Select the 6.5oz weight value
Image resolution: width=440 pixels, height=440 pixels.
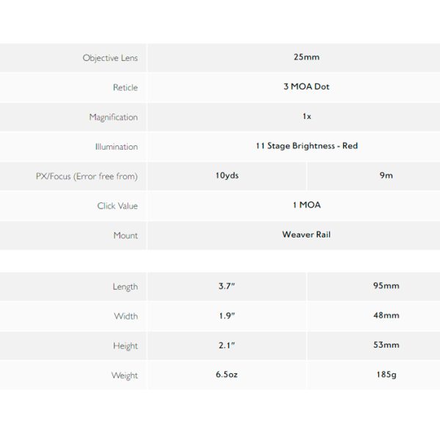click(x=227, y=374)
